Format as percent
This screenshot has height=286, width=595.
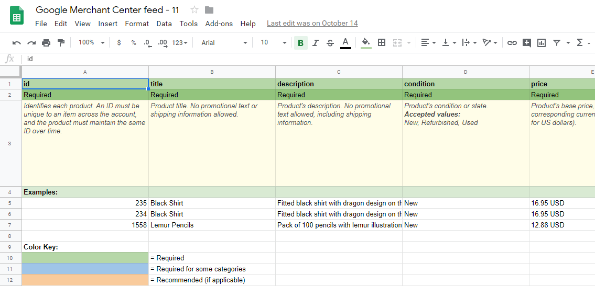[x=134, y=43]
